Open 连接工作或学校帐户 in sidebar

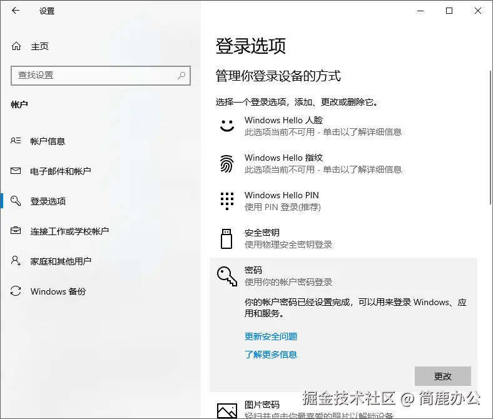coord(101,231)
